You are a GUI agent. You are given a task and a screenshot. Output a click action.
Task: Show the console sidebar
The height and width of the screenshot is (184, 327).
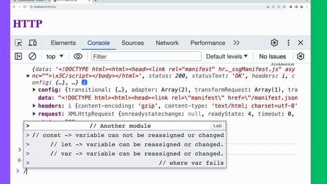coord(18,56)
